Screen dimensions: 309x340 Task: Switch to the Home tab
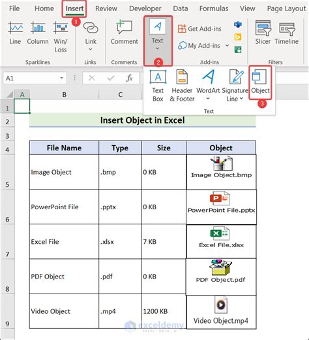tap(44, 8)
